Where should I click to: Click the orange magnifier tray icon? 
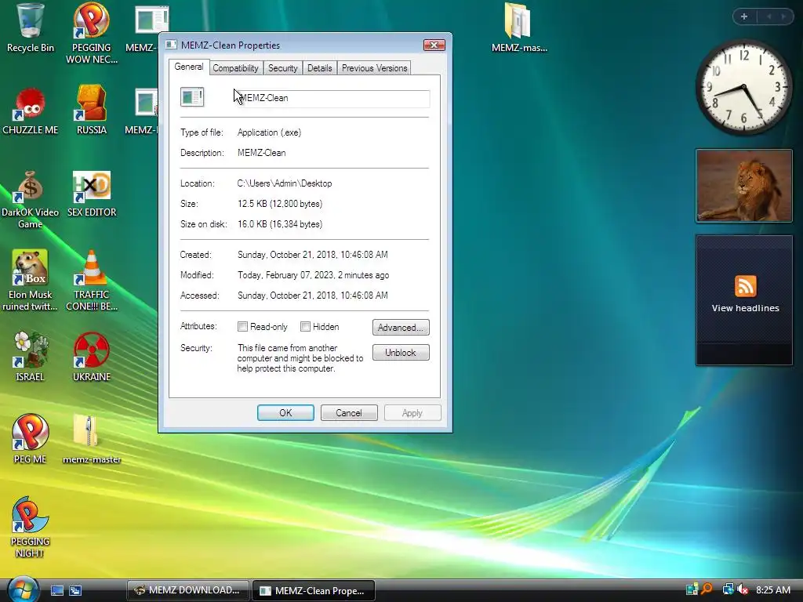(x=707, y=589)
